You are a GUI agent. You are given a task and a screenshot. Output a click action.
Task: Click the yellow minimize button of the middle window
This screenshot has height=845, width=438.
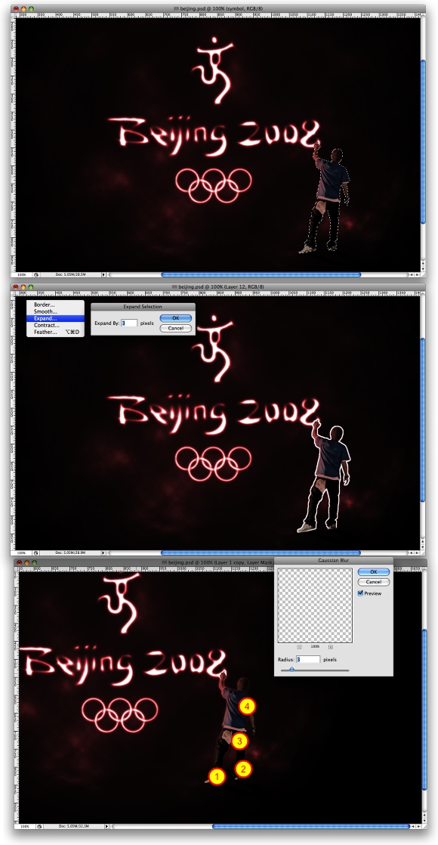point(23,287)
